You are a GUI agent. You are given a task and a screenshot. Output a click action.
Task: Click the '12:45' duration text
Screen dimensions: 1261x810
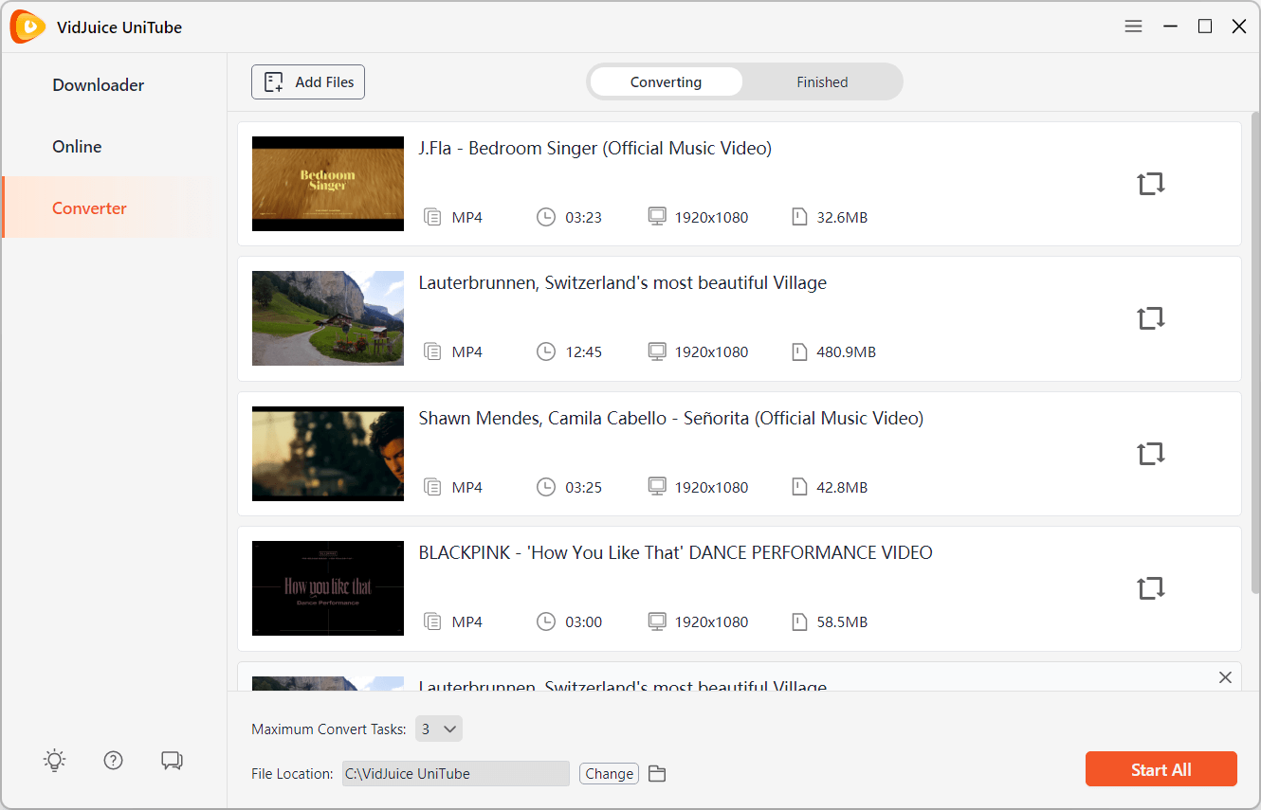point(584,351)
